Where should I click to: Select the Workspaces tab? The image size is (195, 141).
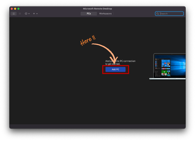click(105, 14)
